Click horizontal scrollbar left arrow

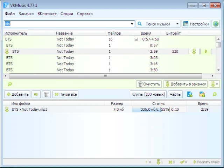pos(6,76)
